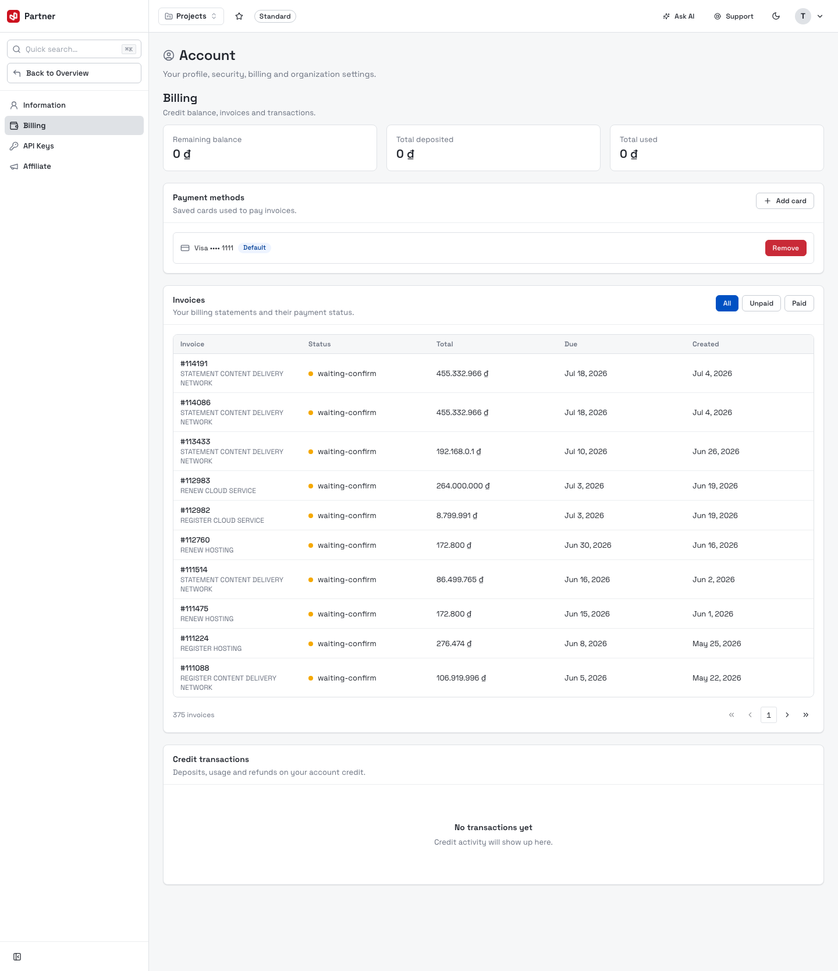Toggle dark mode moon icon
The image size is (838, 971).
coord(776,16)
